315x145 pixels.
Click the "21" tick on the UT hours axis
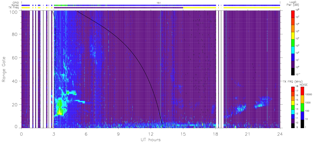(248, 134)
